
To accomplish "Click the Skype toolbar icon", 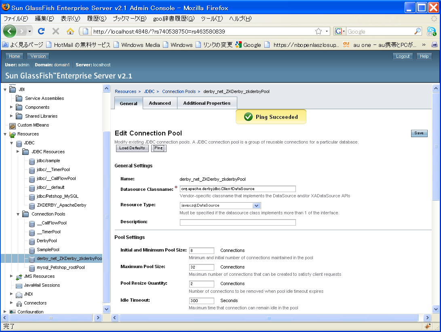I will 431,31.
